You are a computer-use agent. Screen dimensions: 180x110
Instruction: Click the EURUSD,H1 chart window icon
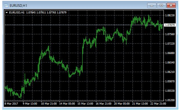click(6, 5)
